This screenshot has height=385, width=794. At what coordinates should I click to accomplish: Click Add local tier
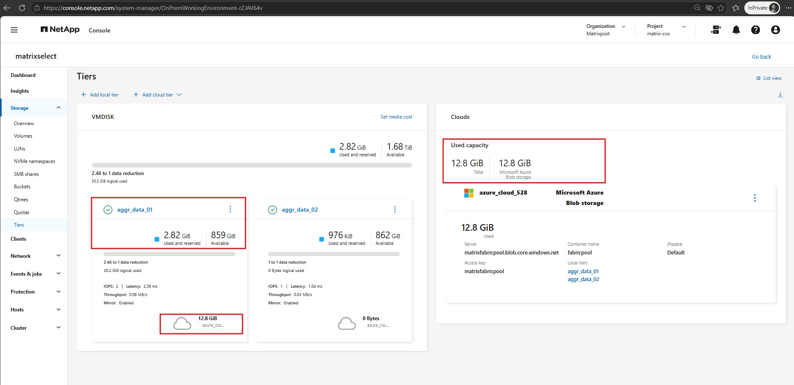pos(100,95)
